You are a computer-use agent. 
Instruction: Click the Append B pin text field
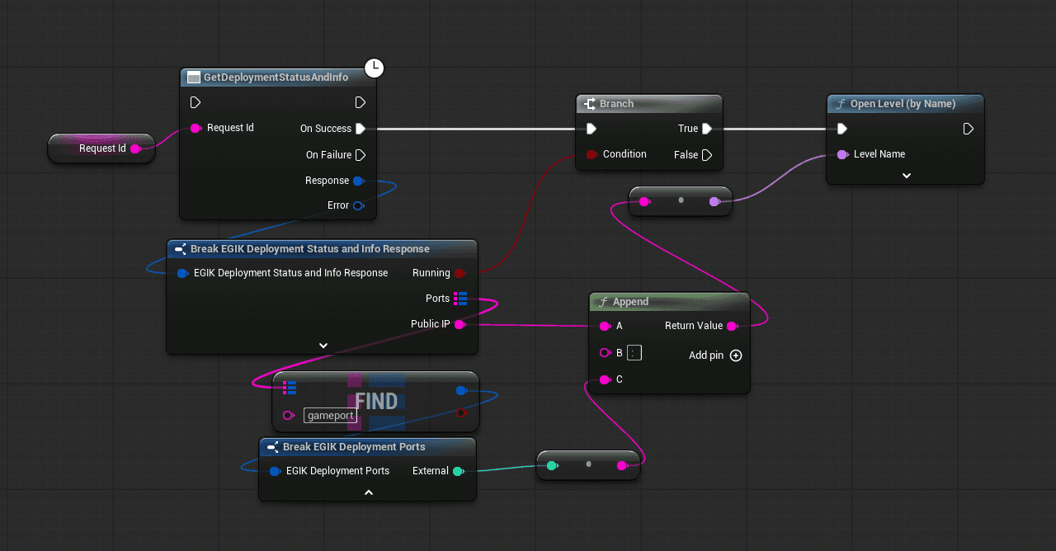(634, 353)
